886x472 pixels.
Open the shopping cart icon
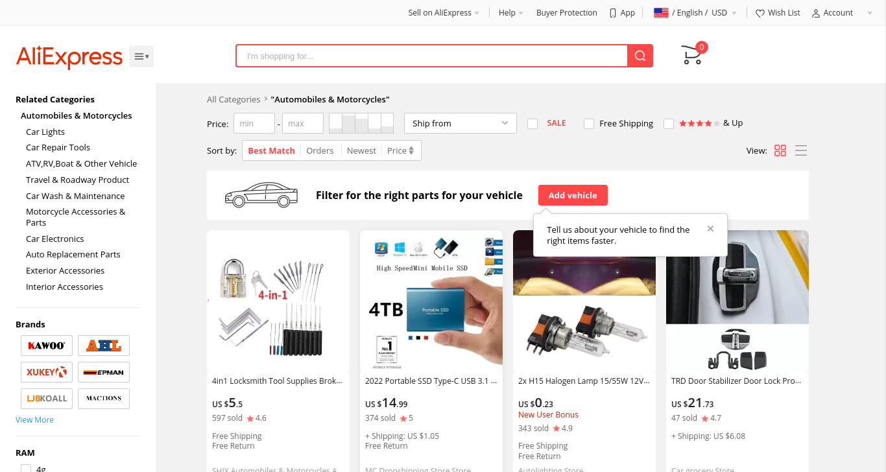click(692, 55)
